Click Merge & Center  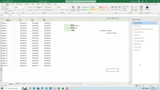pyautogui.click(x=49, y=10)
